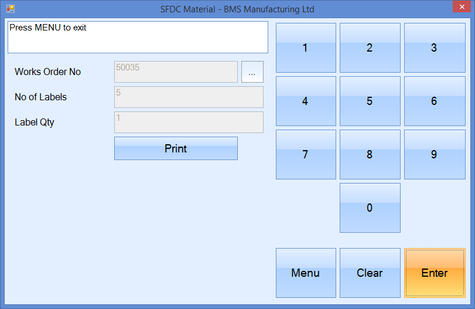The height and width of the screenshot is (309, 475).
Task: Clear the current entry with Clear
Action: click(x=370, y=273)
